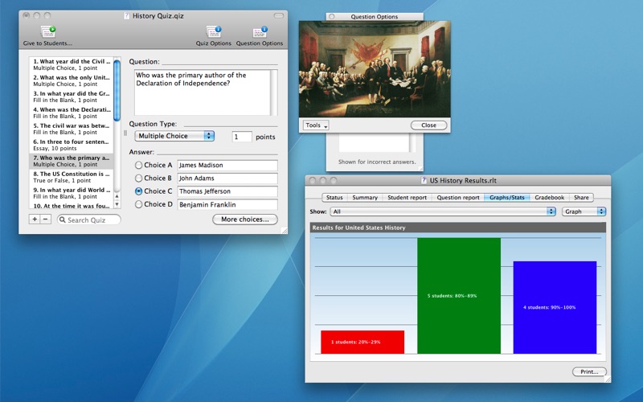Select question 2 'What was the only Unit'
643x402 pixels.
pos(72,80)
